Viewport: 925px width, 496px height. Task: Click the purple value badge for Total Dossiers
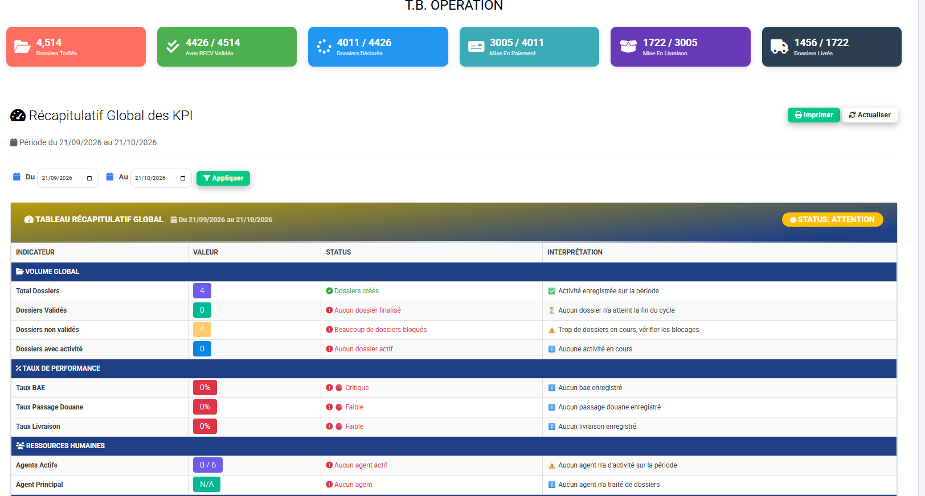[x=202, y=291]
